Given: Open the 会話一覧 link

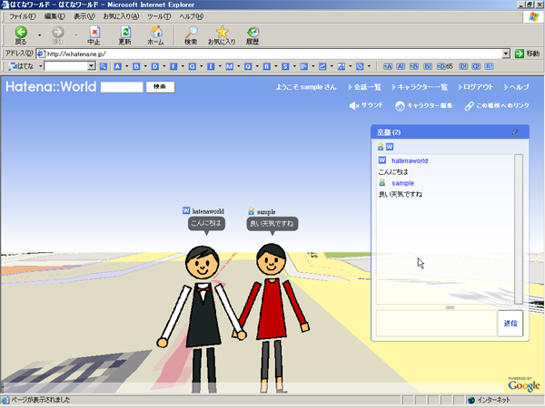Looking at the screenshot, I should tap(364, 87).
